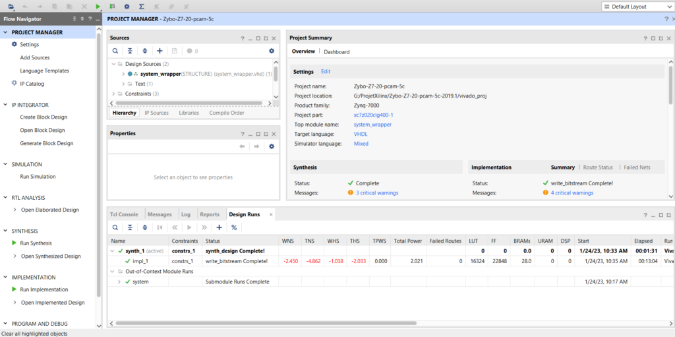Click the green Run flow toolbar button
The height and width of the screenshot is (337, 675).
point(98,7)
